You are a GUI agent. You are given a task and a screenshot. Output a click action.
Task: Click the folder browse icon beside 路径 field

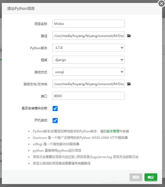[129, 36]
